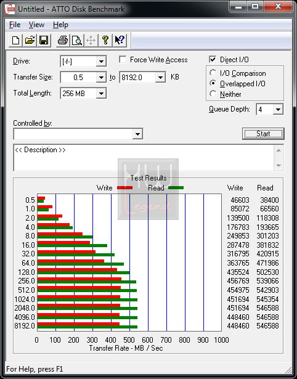Image resolution: width=297 pixels, height=379 pixels.
Task: Click the ATTO application icon in title bar
Action: point(10,9)
